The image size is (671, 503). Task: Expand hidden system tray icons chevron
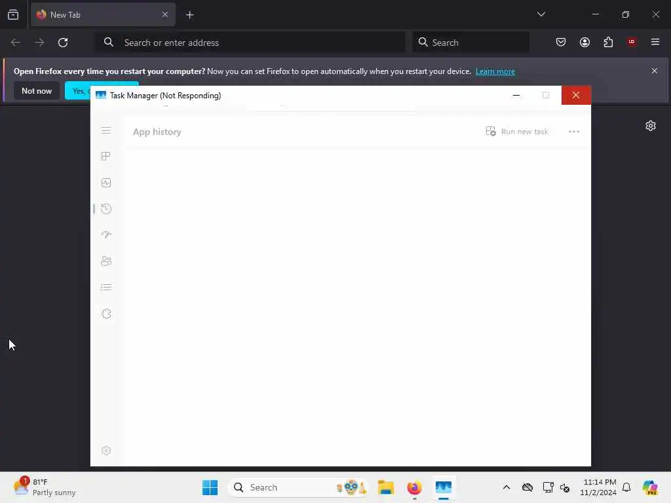pos(507,487)
